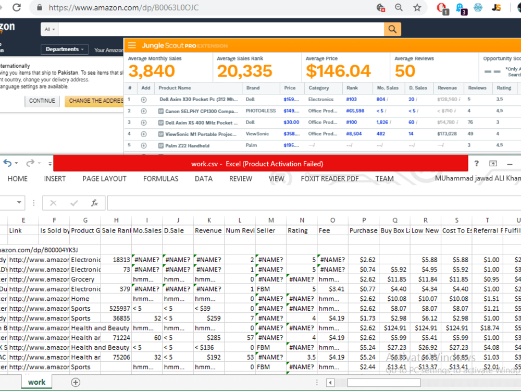Open the Undo history dropdown arrow
521x391 pixels.
pos(16,163)
